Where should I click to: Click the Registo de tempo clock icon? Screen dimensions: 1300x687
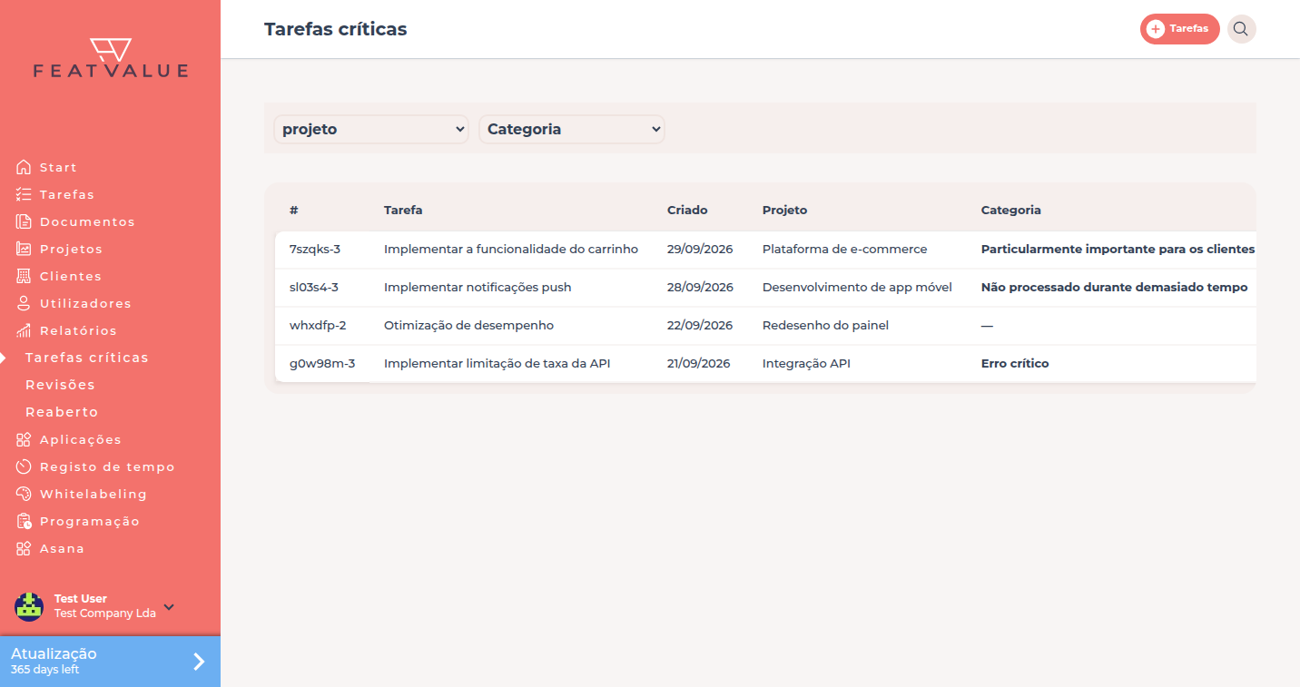click(x=24, y=466)
